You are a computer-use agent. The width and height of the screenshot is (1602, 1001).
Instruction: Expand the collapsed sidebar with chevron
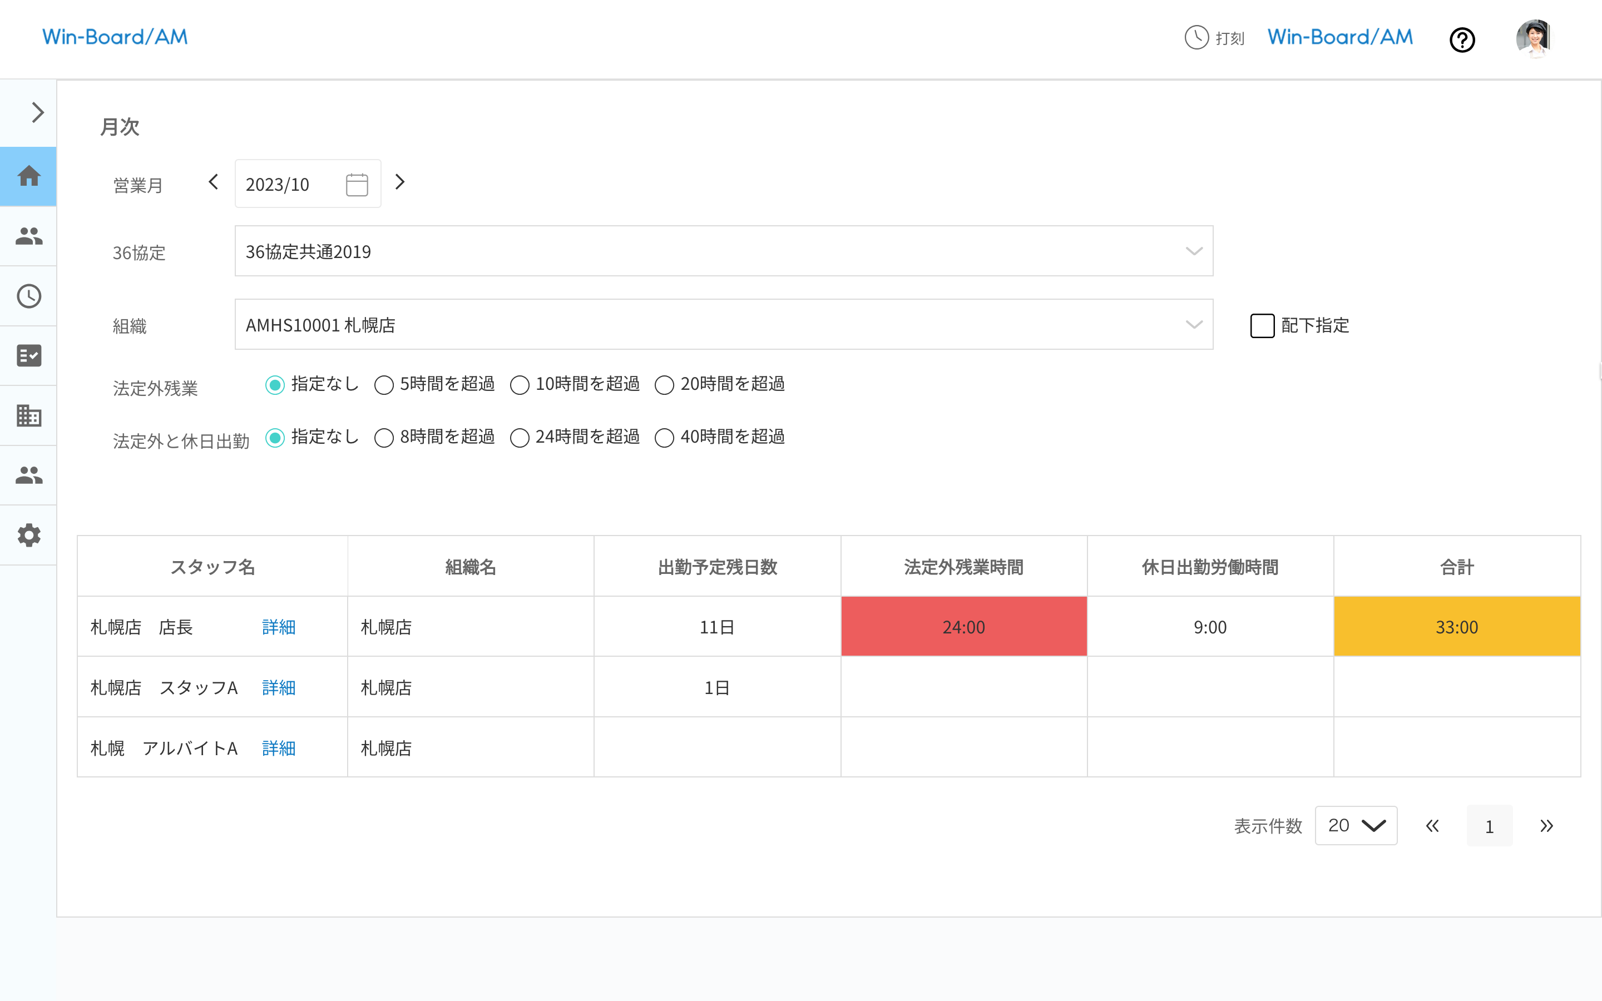pyautogui.click(x=37, y=112)
